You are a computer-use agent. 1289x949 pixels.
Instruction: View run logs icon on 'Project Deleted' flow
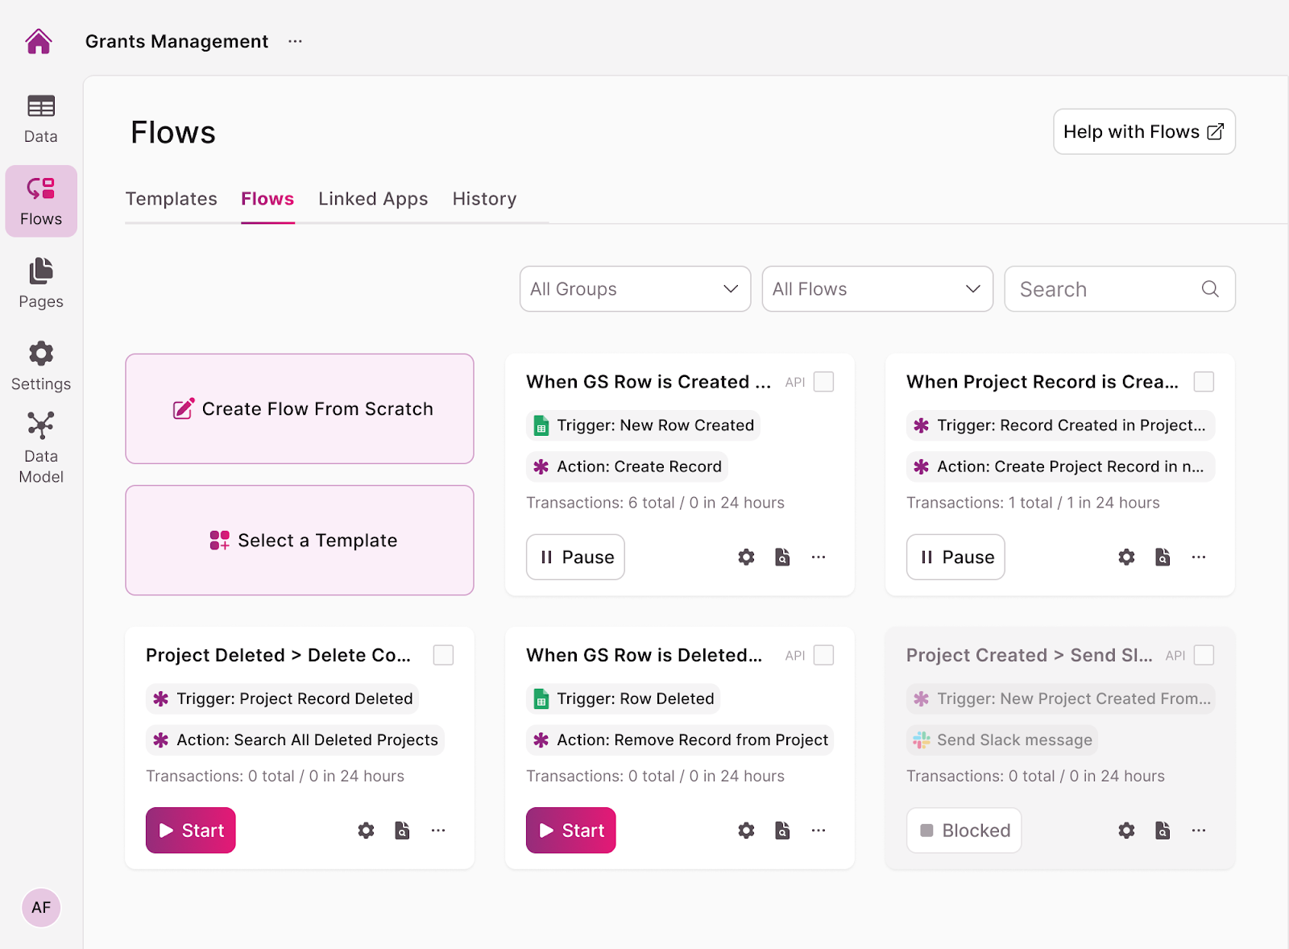tap(402, 830)
